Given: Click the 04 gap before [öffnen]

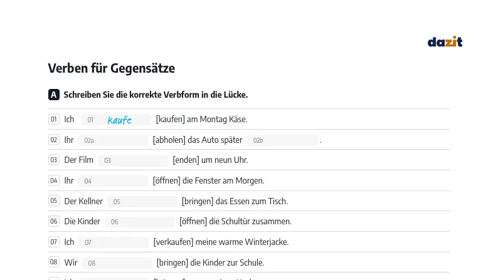Looking at the screenshot, I should point(113,181).
